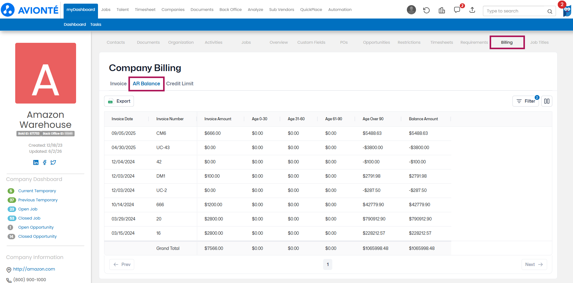Click the search magnifier icon
The image size is (573, 283).
coord(550,11)
